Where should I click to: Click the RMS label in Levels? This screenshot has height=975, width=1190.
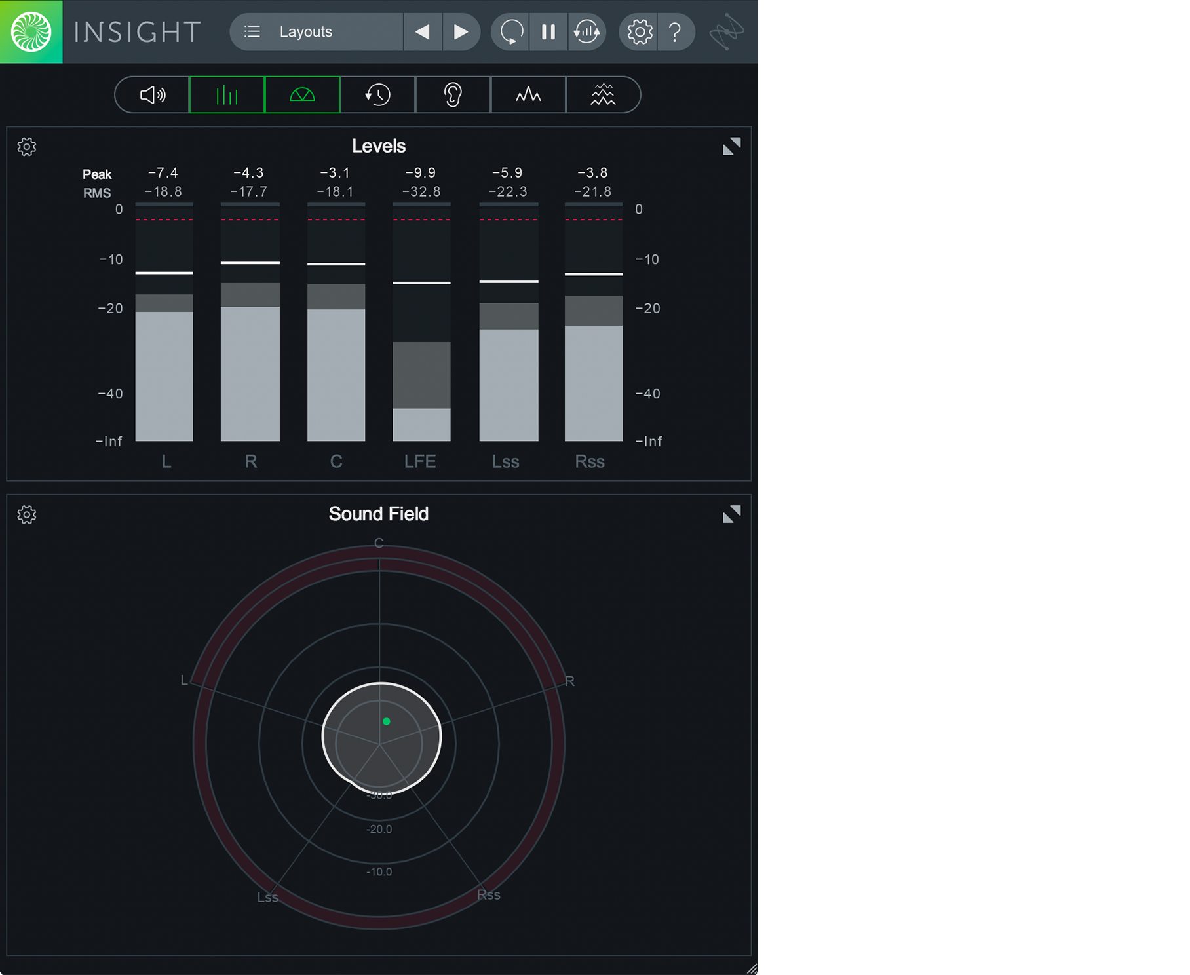click(97, 193)
